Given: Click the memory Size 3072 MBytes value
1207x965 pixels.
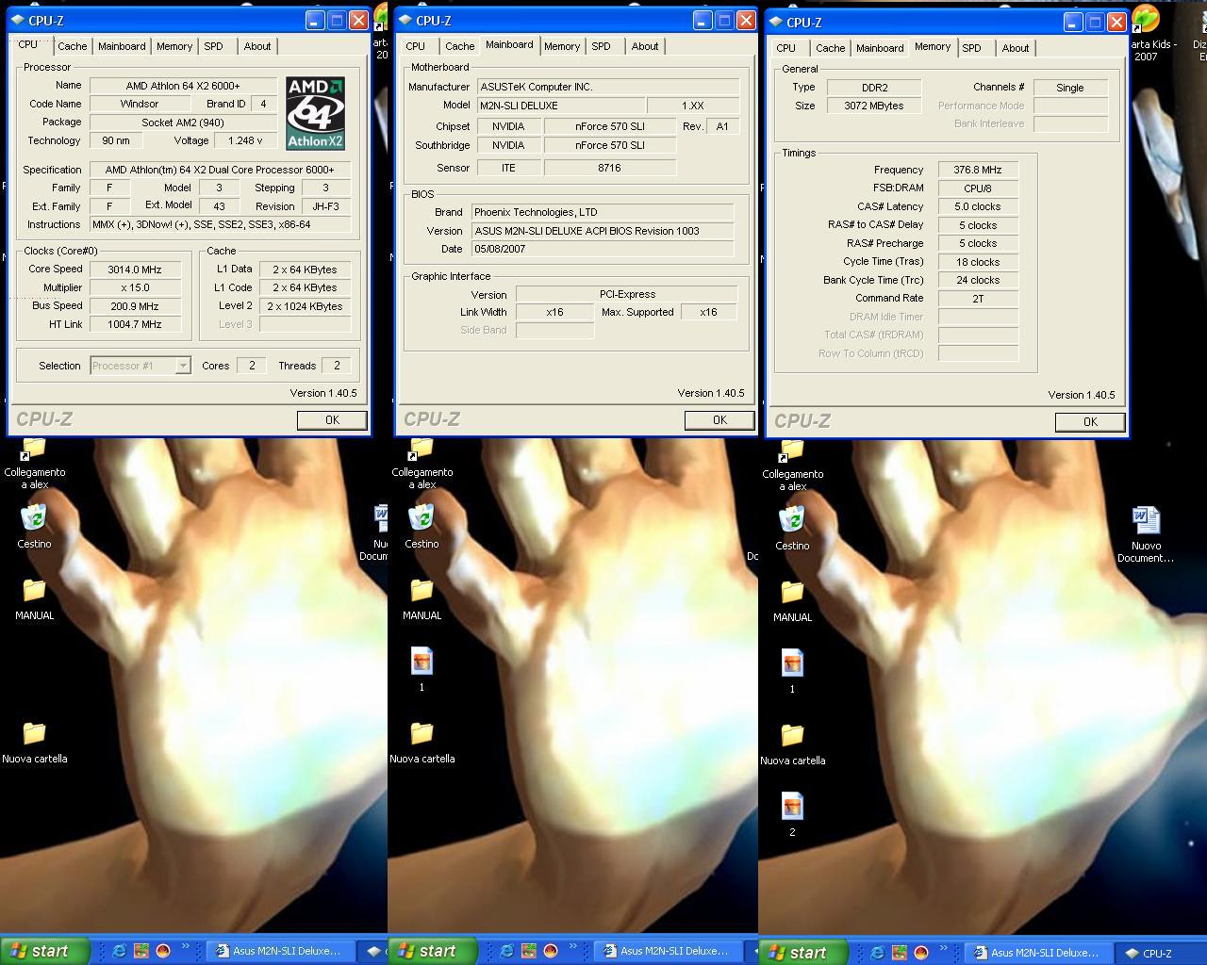Looking at the screenshot, I should [x=874, y=106].
